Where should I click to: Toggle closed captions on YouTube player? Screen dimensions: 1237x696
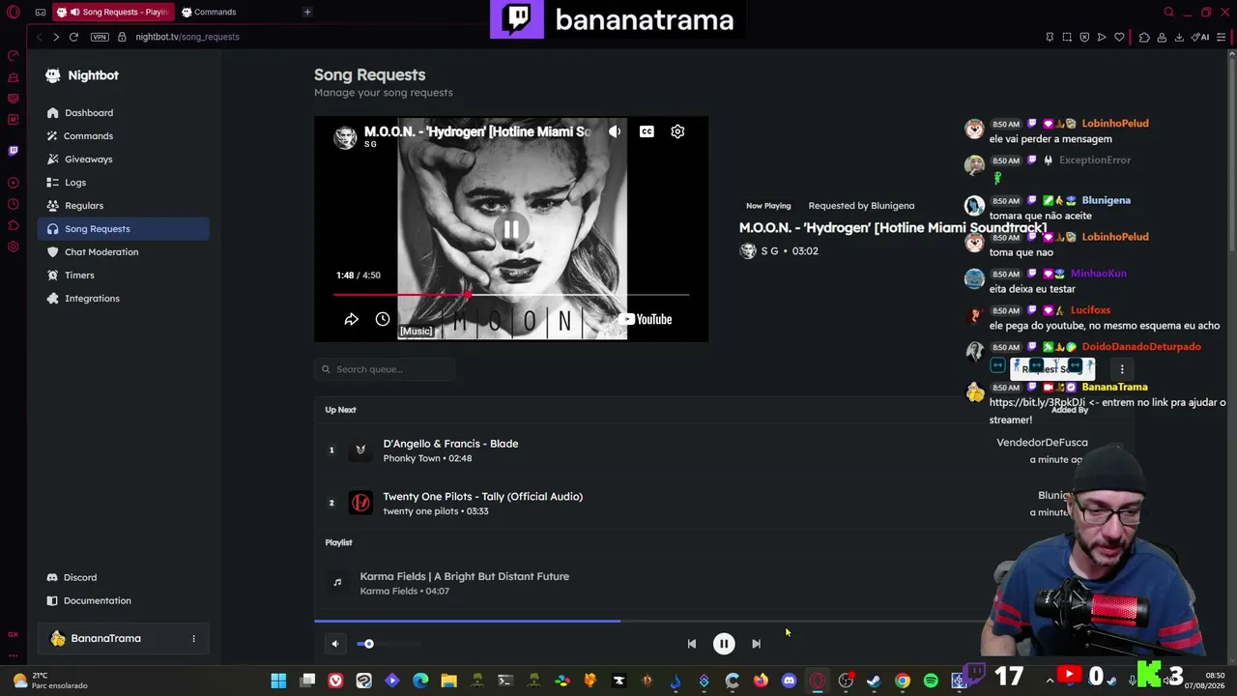(x=647, y=132)
